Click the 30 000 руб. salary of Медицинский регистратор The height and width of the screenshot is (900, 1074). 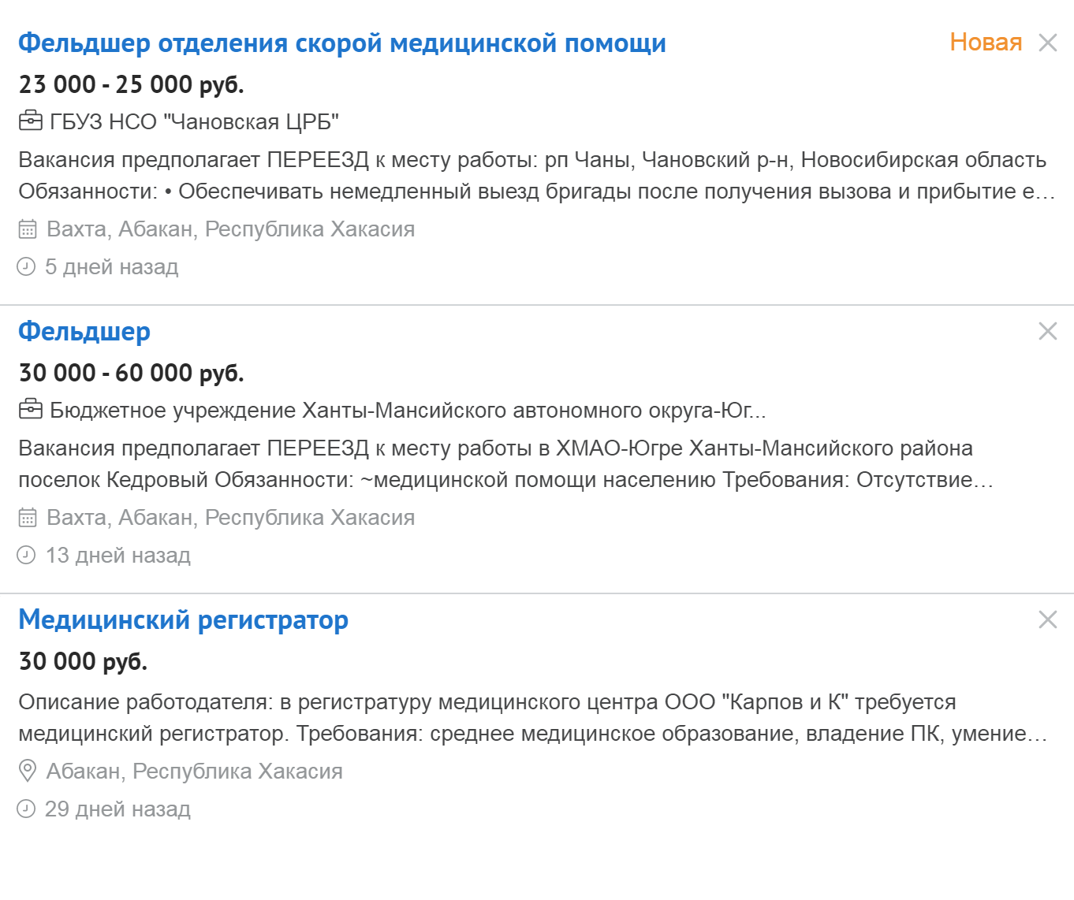coord(83,660)
